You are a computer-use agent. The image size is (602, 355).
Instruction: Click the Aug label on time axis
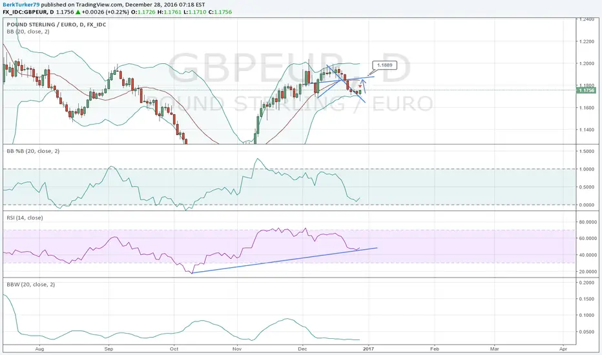pos(39,349)
